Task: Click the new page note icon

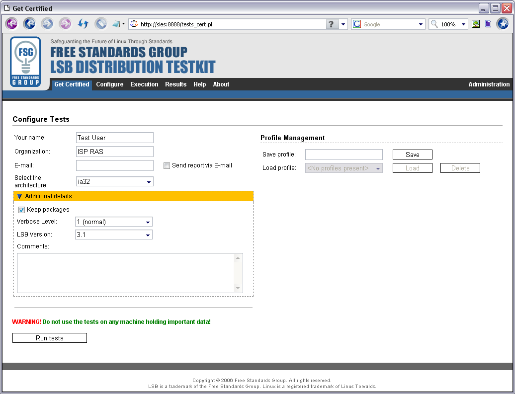Action: click(x=116, y=24)
